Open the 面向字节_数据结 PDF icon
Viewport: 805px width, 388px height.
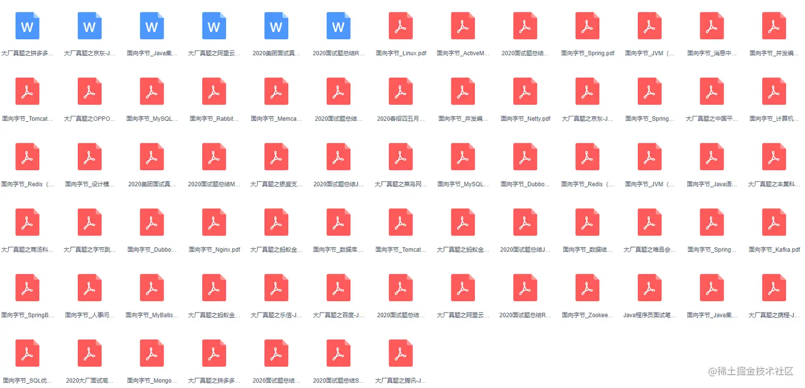tap(588, 222)
